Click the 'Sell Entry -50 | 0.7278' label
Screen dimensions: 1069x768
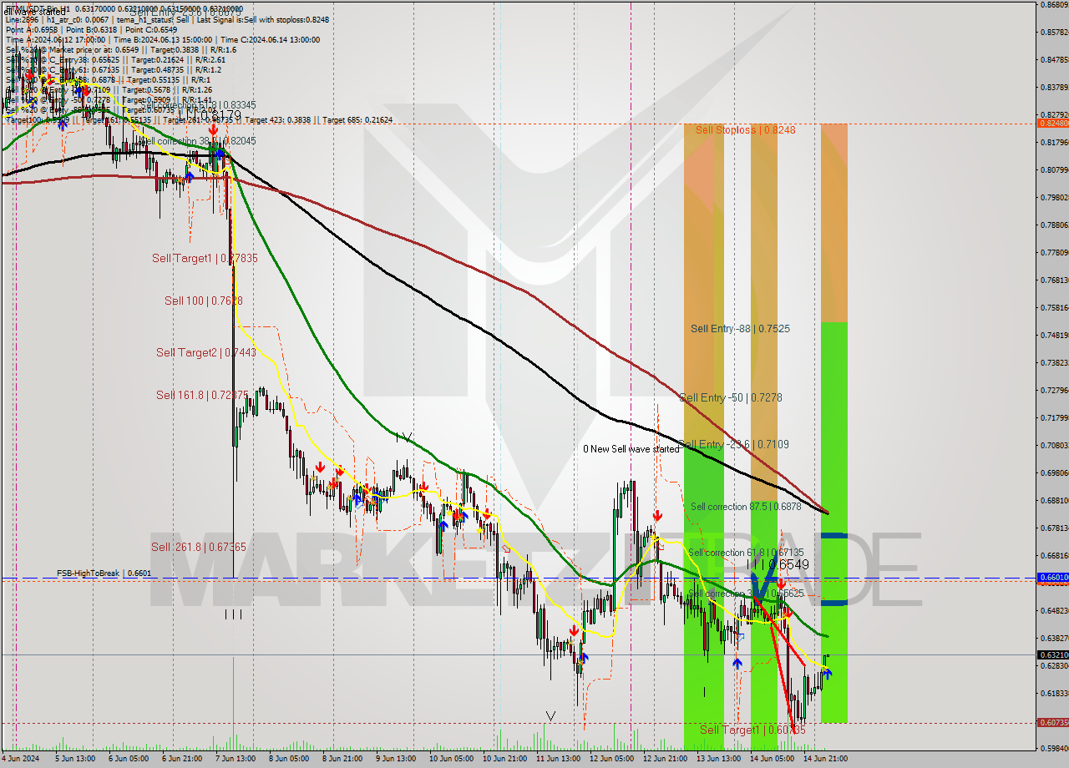(x=731, y=398)
